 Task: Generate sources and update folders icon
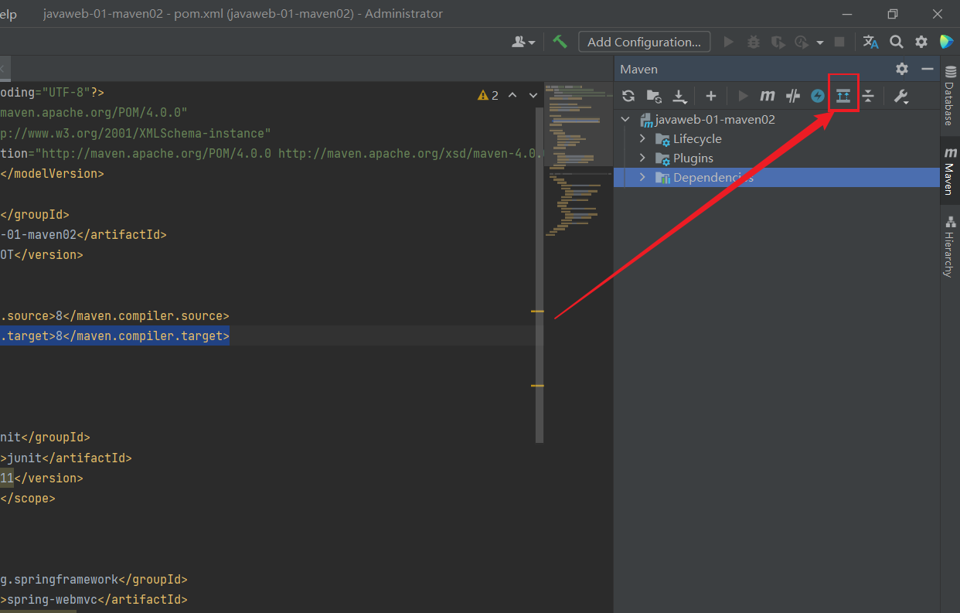tap(654, 96)
